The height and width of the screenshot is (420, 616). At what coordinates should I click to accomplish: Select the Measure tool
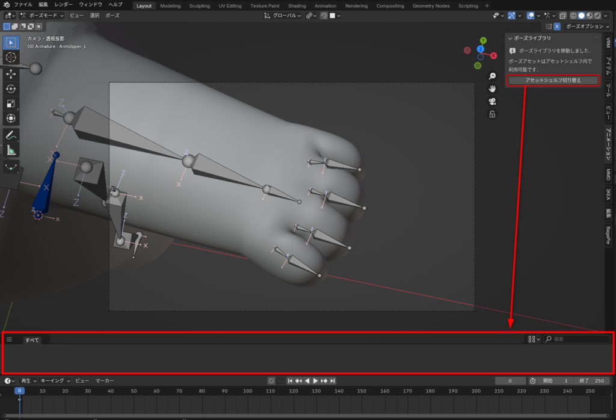pyautogui.click(x=11, y=150)
